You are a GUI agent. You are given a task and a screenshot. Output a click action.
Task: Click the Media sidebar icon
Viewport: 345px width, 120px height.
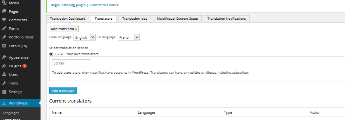tap(4, 3)
